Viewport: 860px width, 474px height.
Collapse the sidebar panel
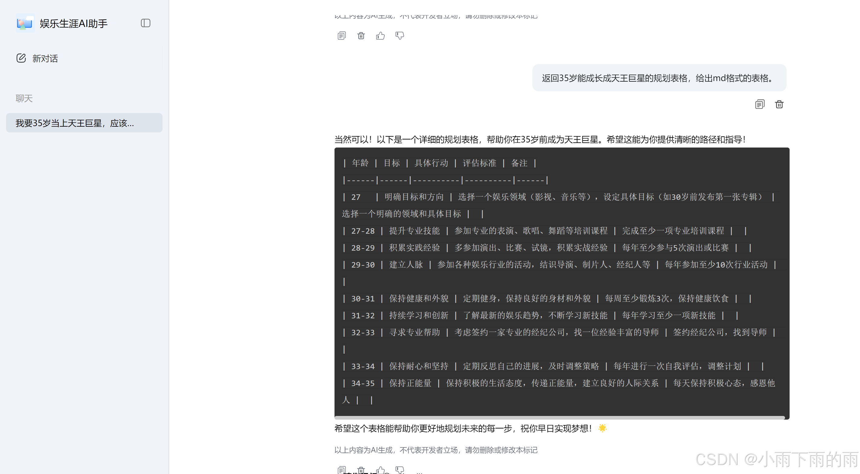point(146,23)
